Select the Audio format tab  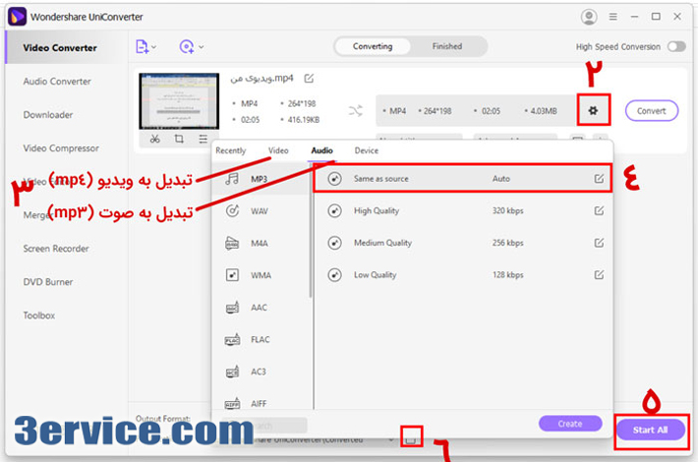pyautogui.click(x=321, y=150)
